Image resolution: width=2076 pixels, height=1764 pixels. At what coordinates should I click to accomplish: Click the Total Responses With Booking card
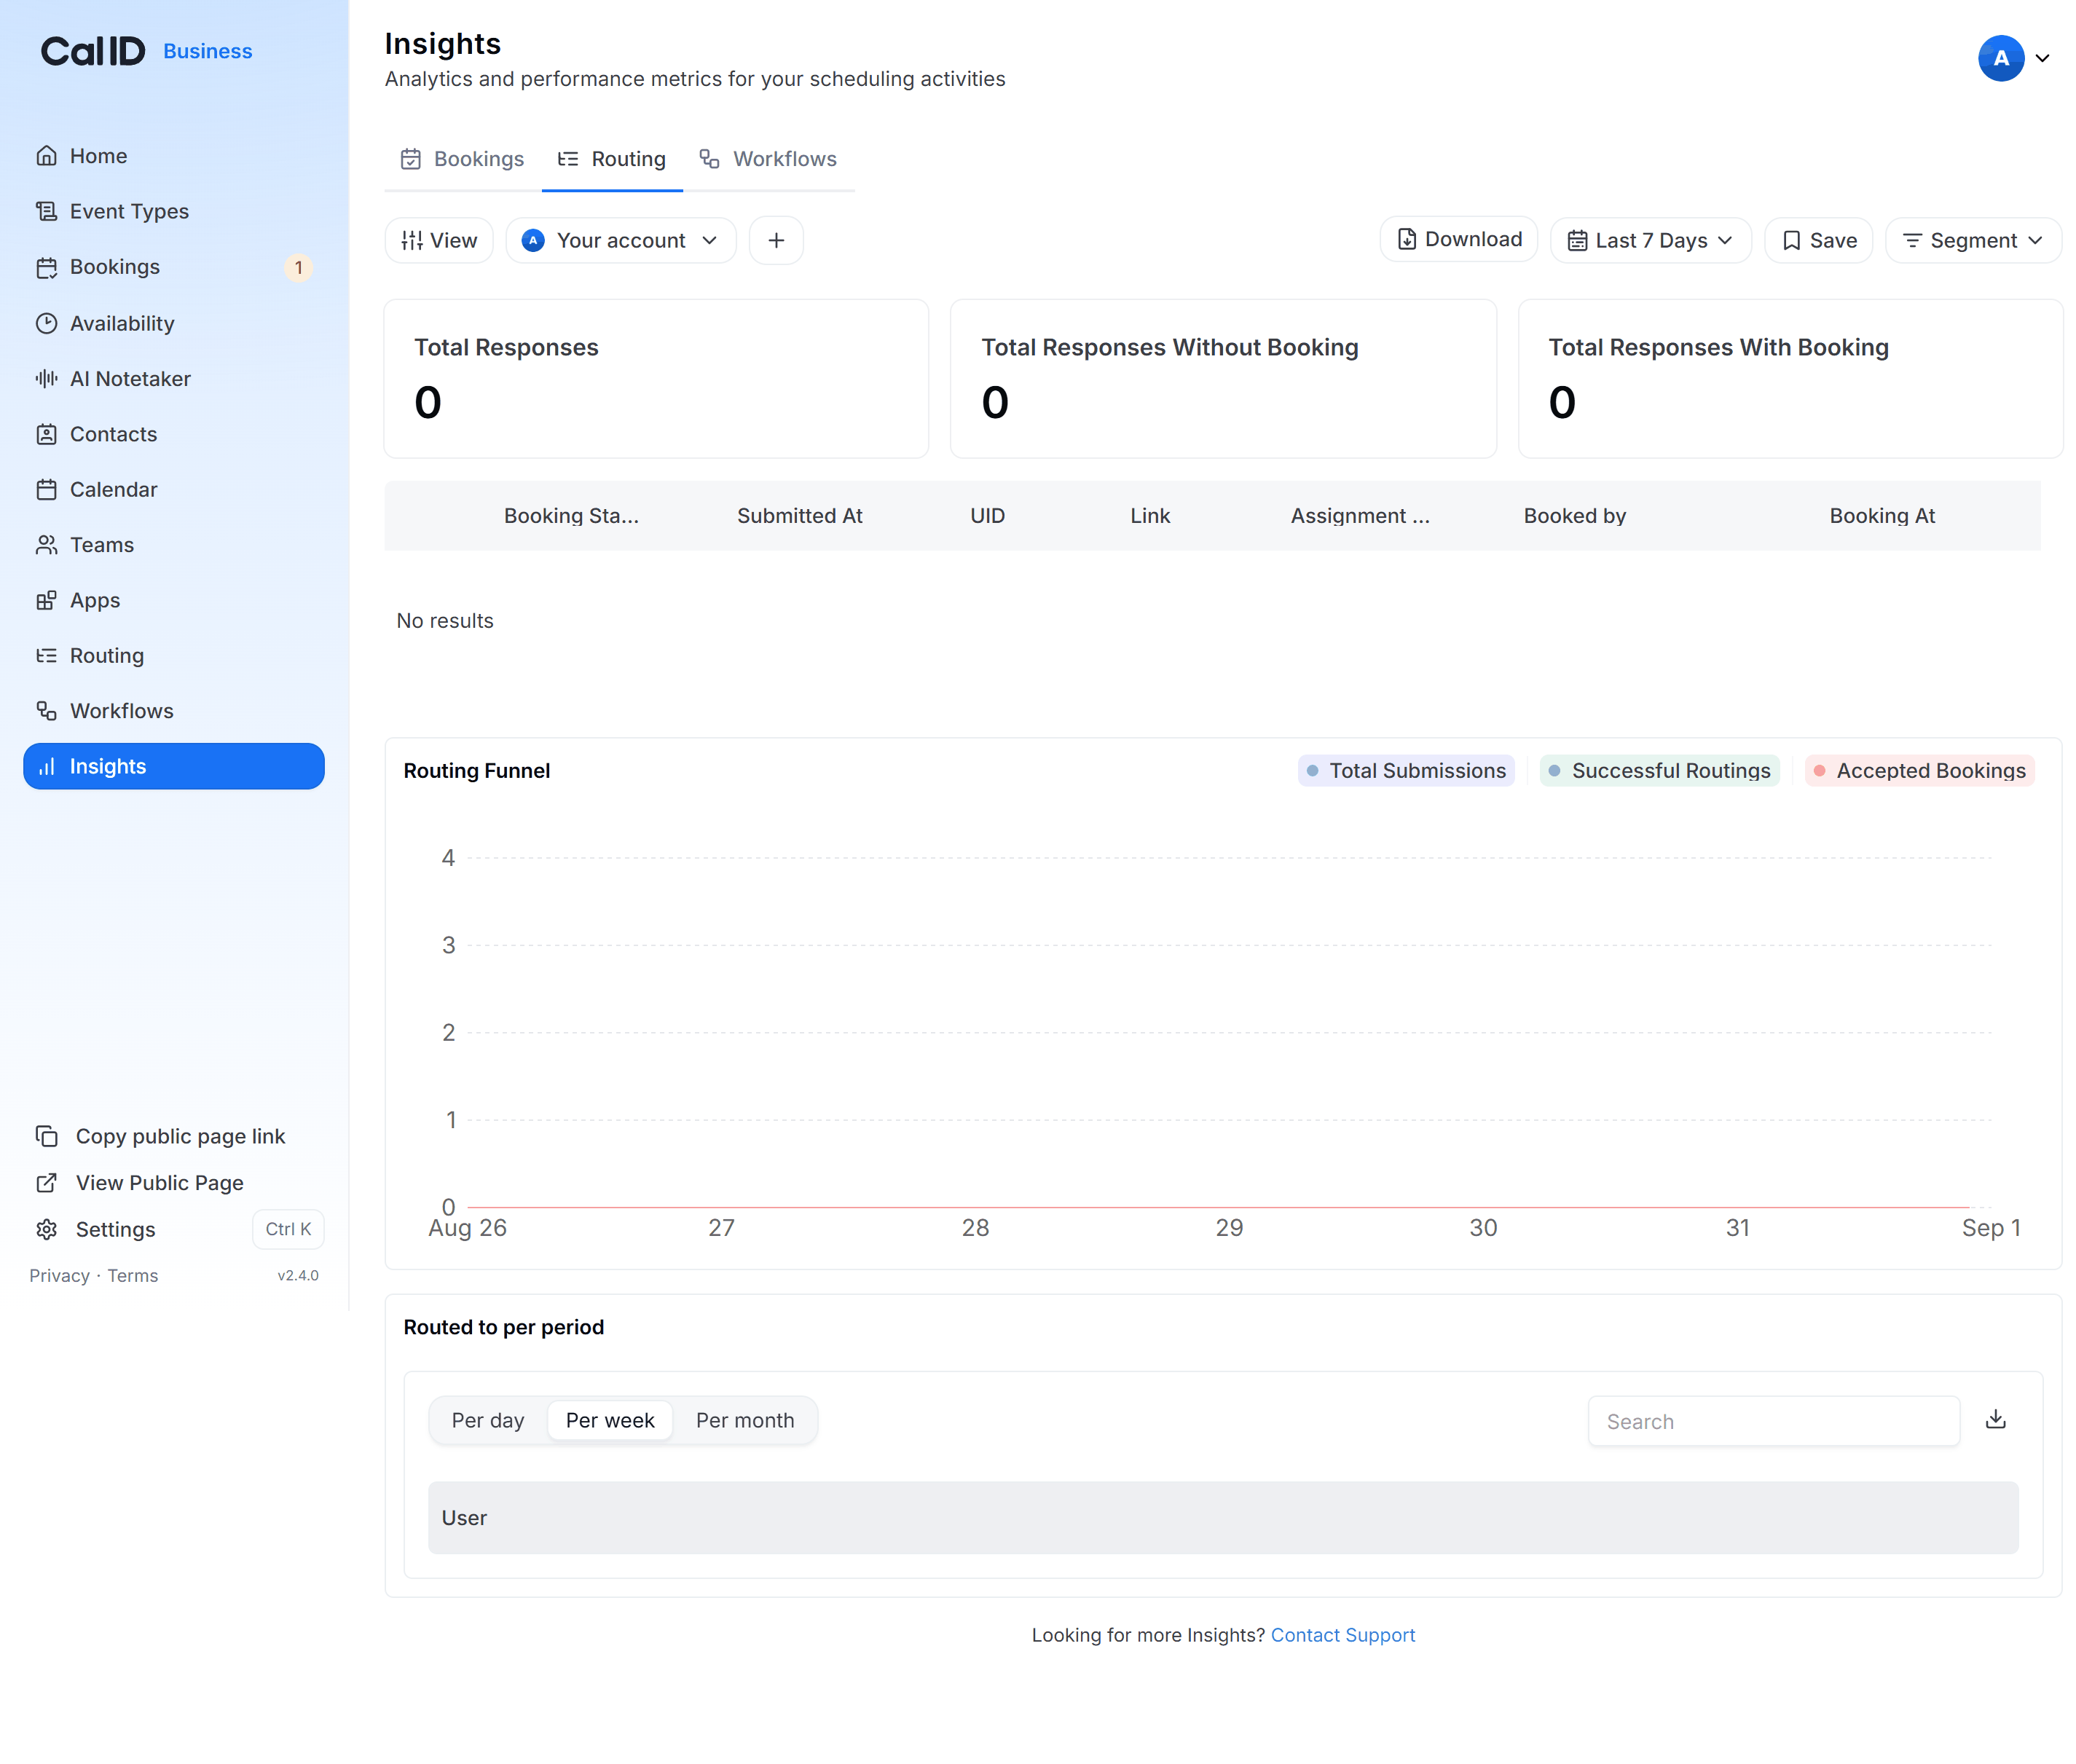click(x=1790, y=379)
